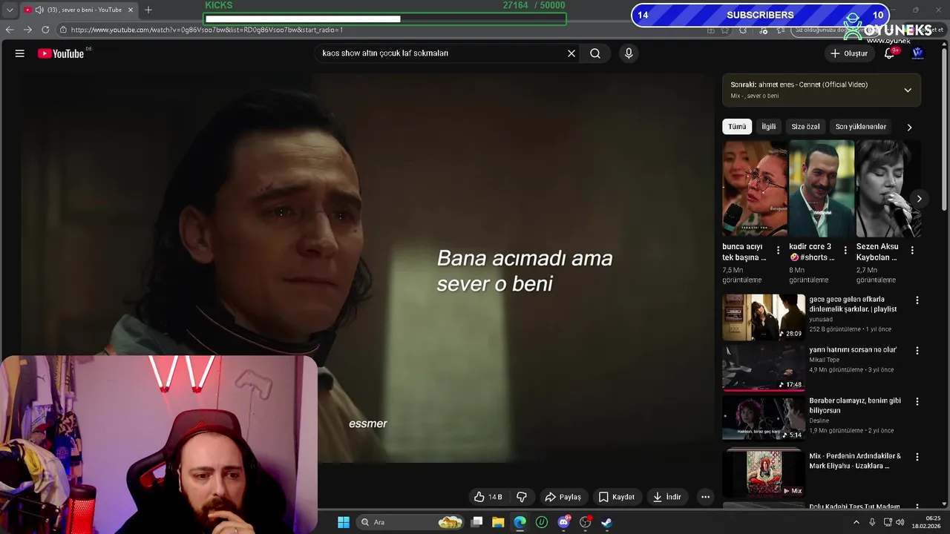The width and height of the screenshot is (950, 534).
Task: Advance the Shorts shelf with next arrow
Action: pos(919,199)
